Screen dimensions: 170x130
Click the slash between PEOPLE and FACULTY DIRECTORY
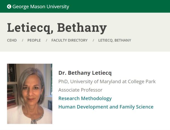point(46,40)
